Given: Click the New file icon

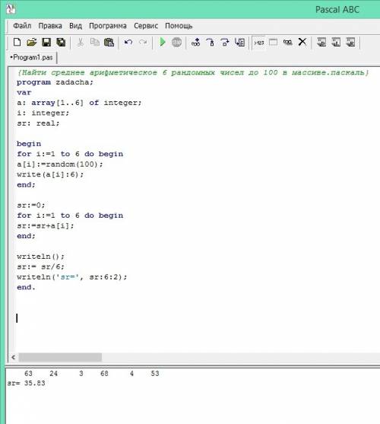Looking at the screenshot, I should coord(17,42).
